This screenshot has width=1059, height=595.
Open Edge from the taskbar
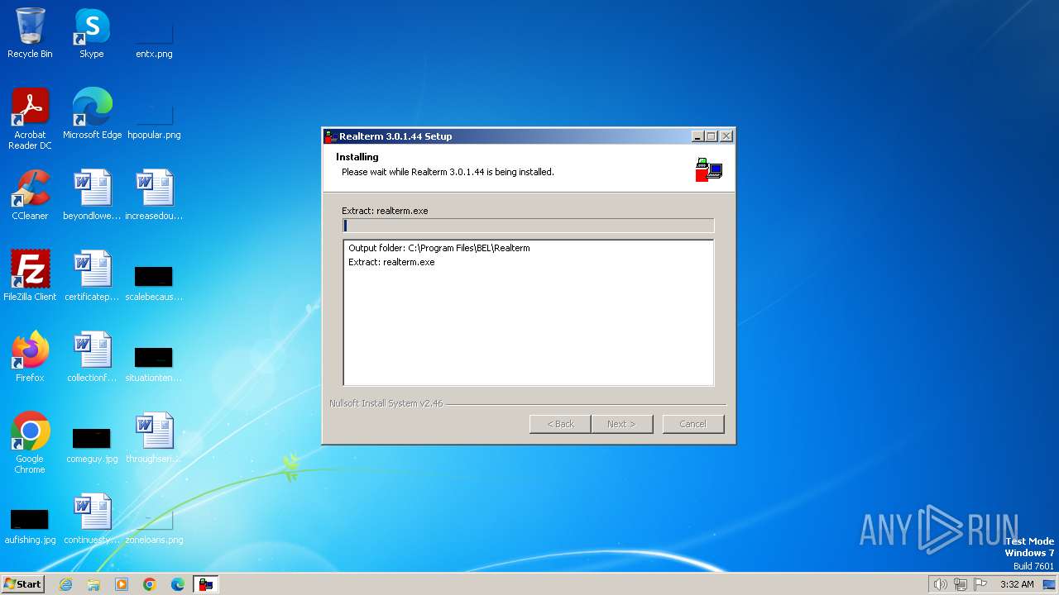[x=178, y=584]
